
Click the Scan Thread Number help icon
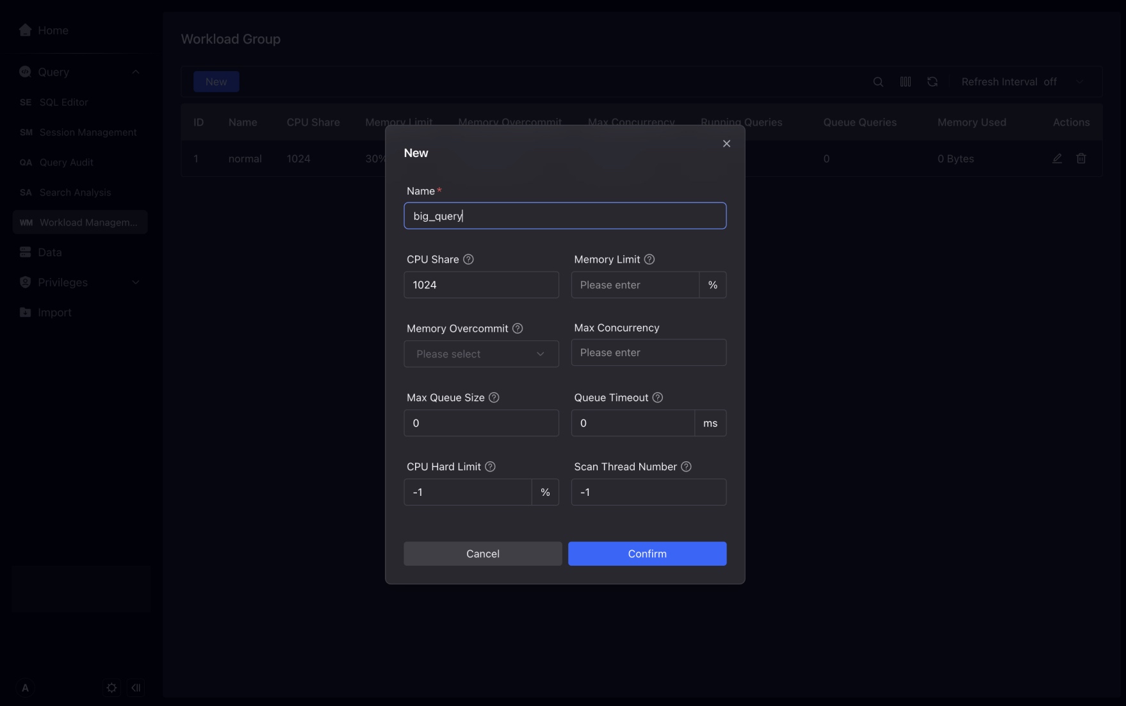click(x=686, y=467)
